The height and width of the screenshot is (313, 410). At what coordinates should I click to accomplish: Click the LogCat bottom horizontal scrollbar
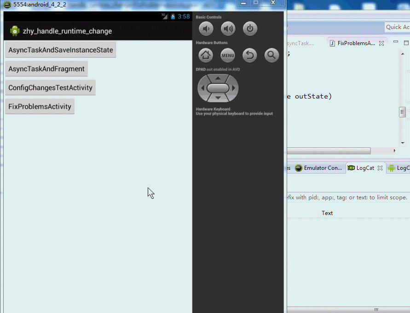pos(348,310)
